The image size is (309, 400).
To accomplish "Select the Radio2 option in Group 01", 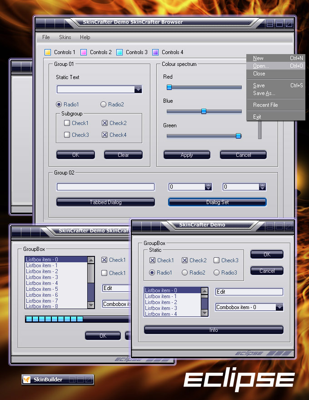I will tap(103, 105).
